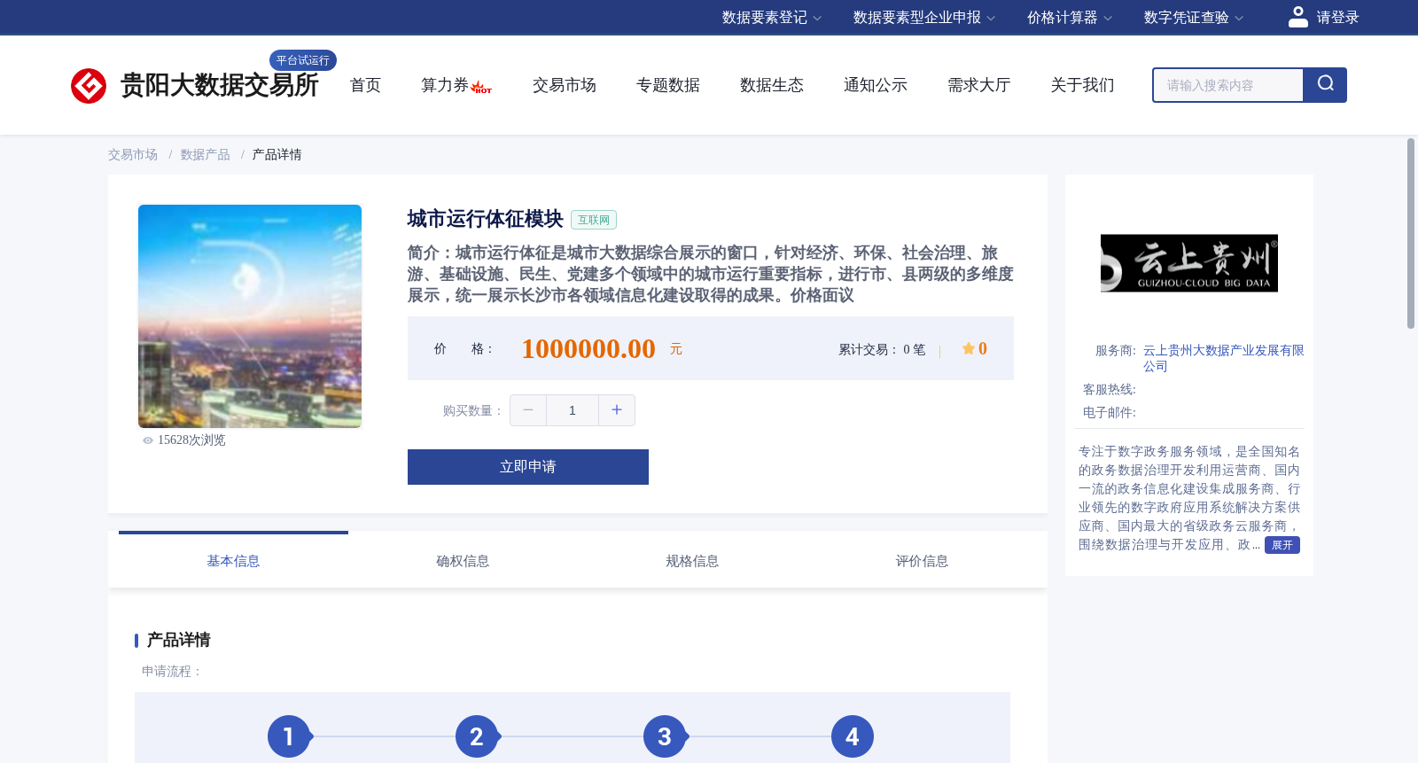Click the eye icon beside view count
Image resolution: width=1418 pixels, height=763 pixels.
148,440
